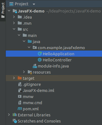Click the ~/IdeaProjects/JavaFX-demo path text
Viewport: 102px width, 125px height.
73,11
